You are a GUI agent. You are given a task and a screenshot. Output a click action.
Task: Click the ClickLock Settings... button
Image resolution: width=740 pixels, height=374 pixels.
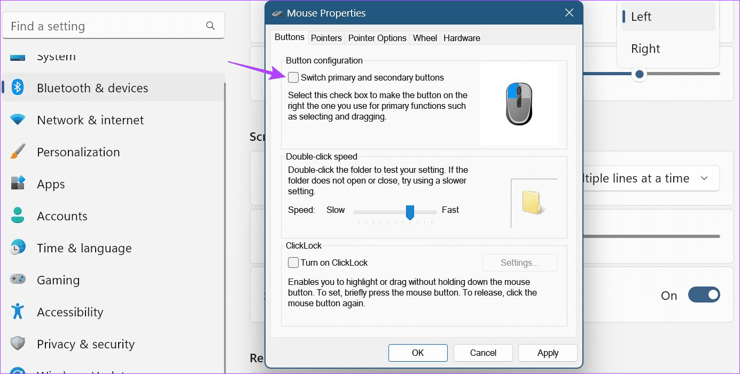click(519, 262)
